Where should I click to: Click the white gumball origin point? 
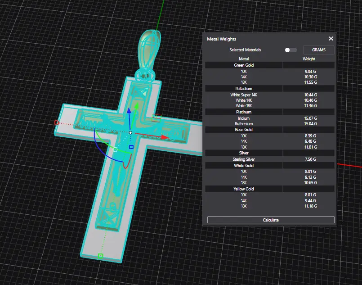point(130,133)
